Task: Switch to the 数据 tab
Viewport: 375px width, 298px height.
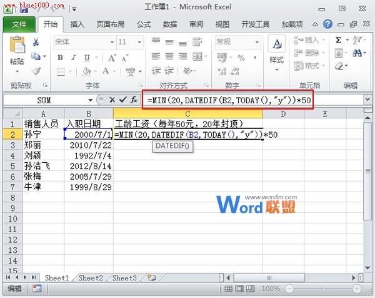Action: [x=170, y=24]
